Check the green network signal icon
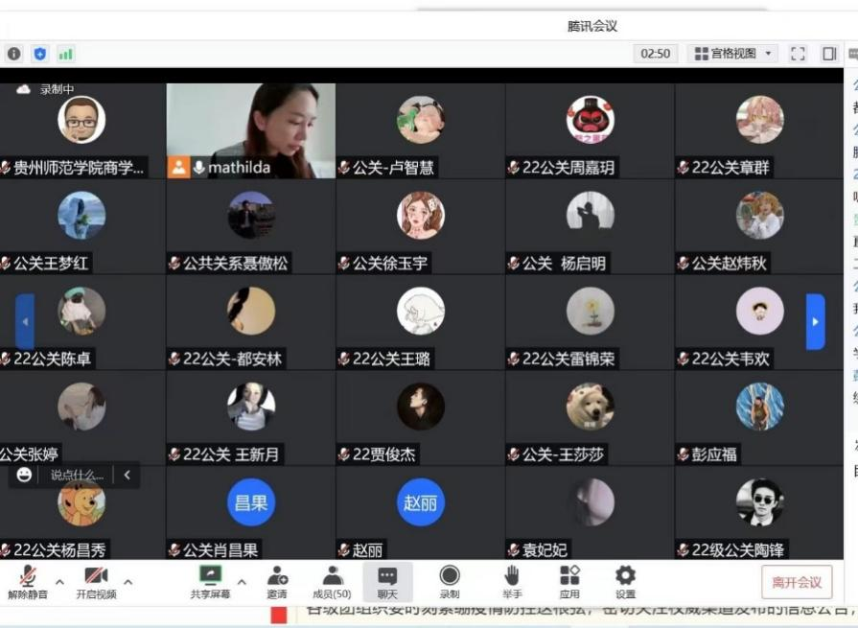858x628 pixels. [x=65, y=54]
